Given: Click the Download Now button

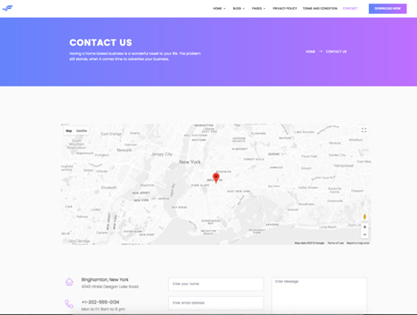Looking at the screenshot, I should click(387, 9).
